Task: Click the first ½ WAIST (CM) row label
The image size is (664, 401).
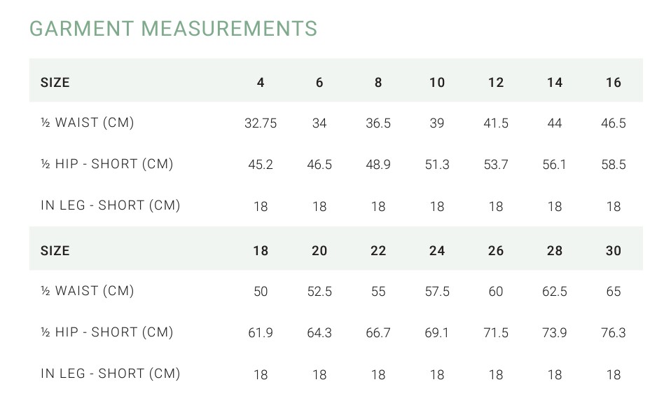Action: (x=88, y=123)
